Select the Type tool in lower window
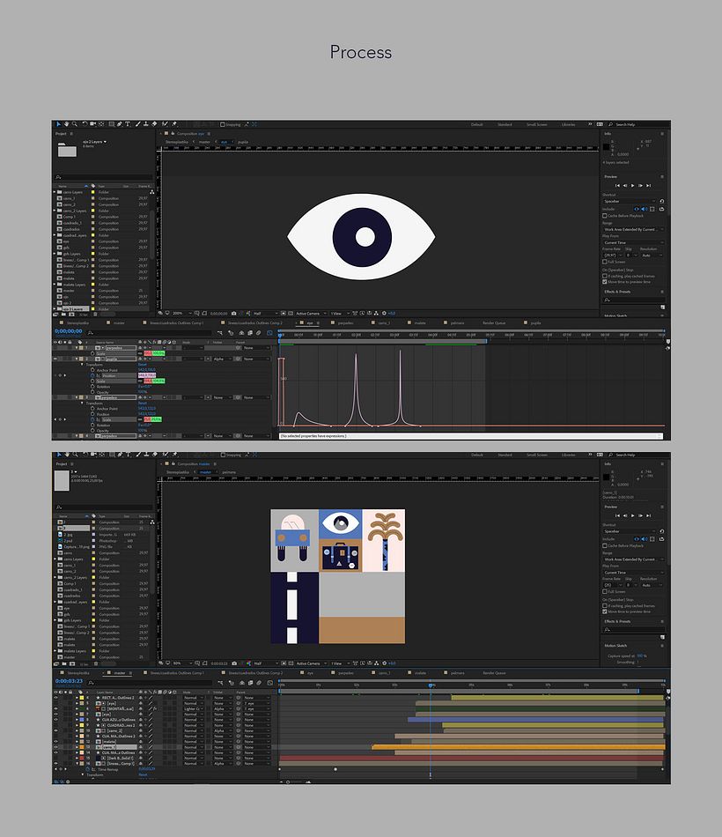Viewport: 722px width, 837px height. pyautogui.click(x=128, y=455)
